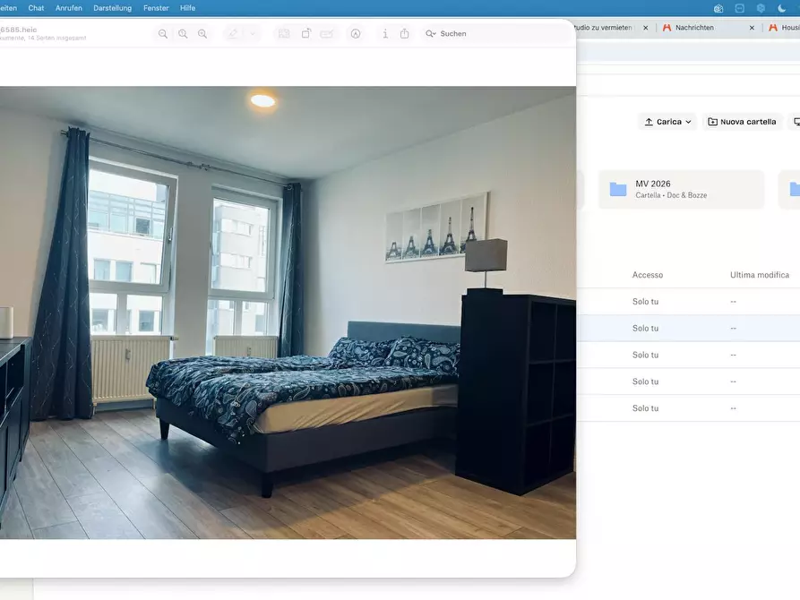Open the info inspector in Preview
800x600 pixels.
click(x=385, y=34)
